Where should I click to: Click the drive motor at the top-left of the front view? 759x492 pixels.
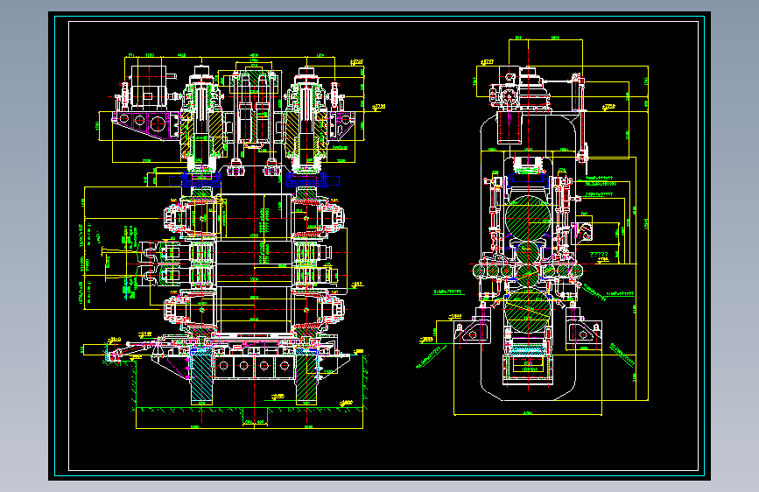pyautogui.click(x=150, y=90)
